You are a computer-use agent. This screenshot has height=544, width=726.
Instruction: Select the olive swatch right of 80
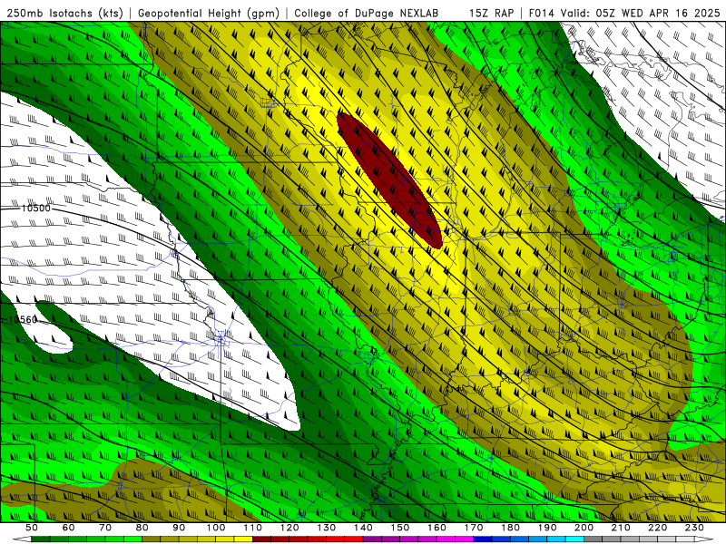[x=152, y=539]
